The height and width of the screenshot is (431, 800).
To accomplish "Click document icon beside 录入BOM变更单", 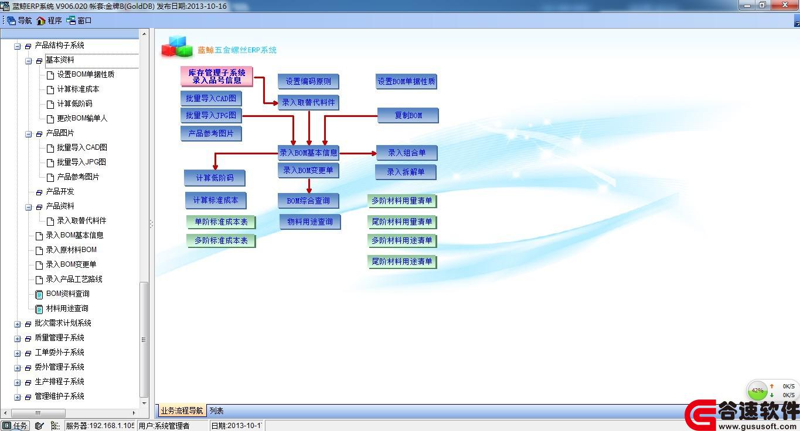I will [39, 264].
